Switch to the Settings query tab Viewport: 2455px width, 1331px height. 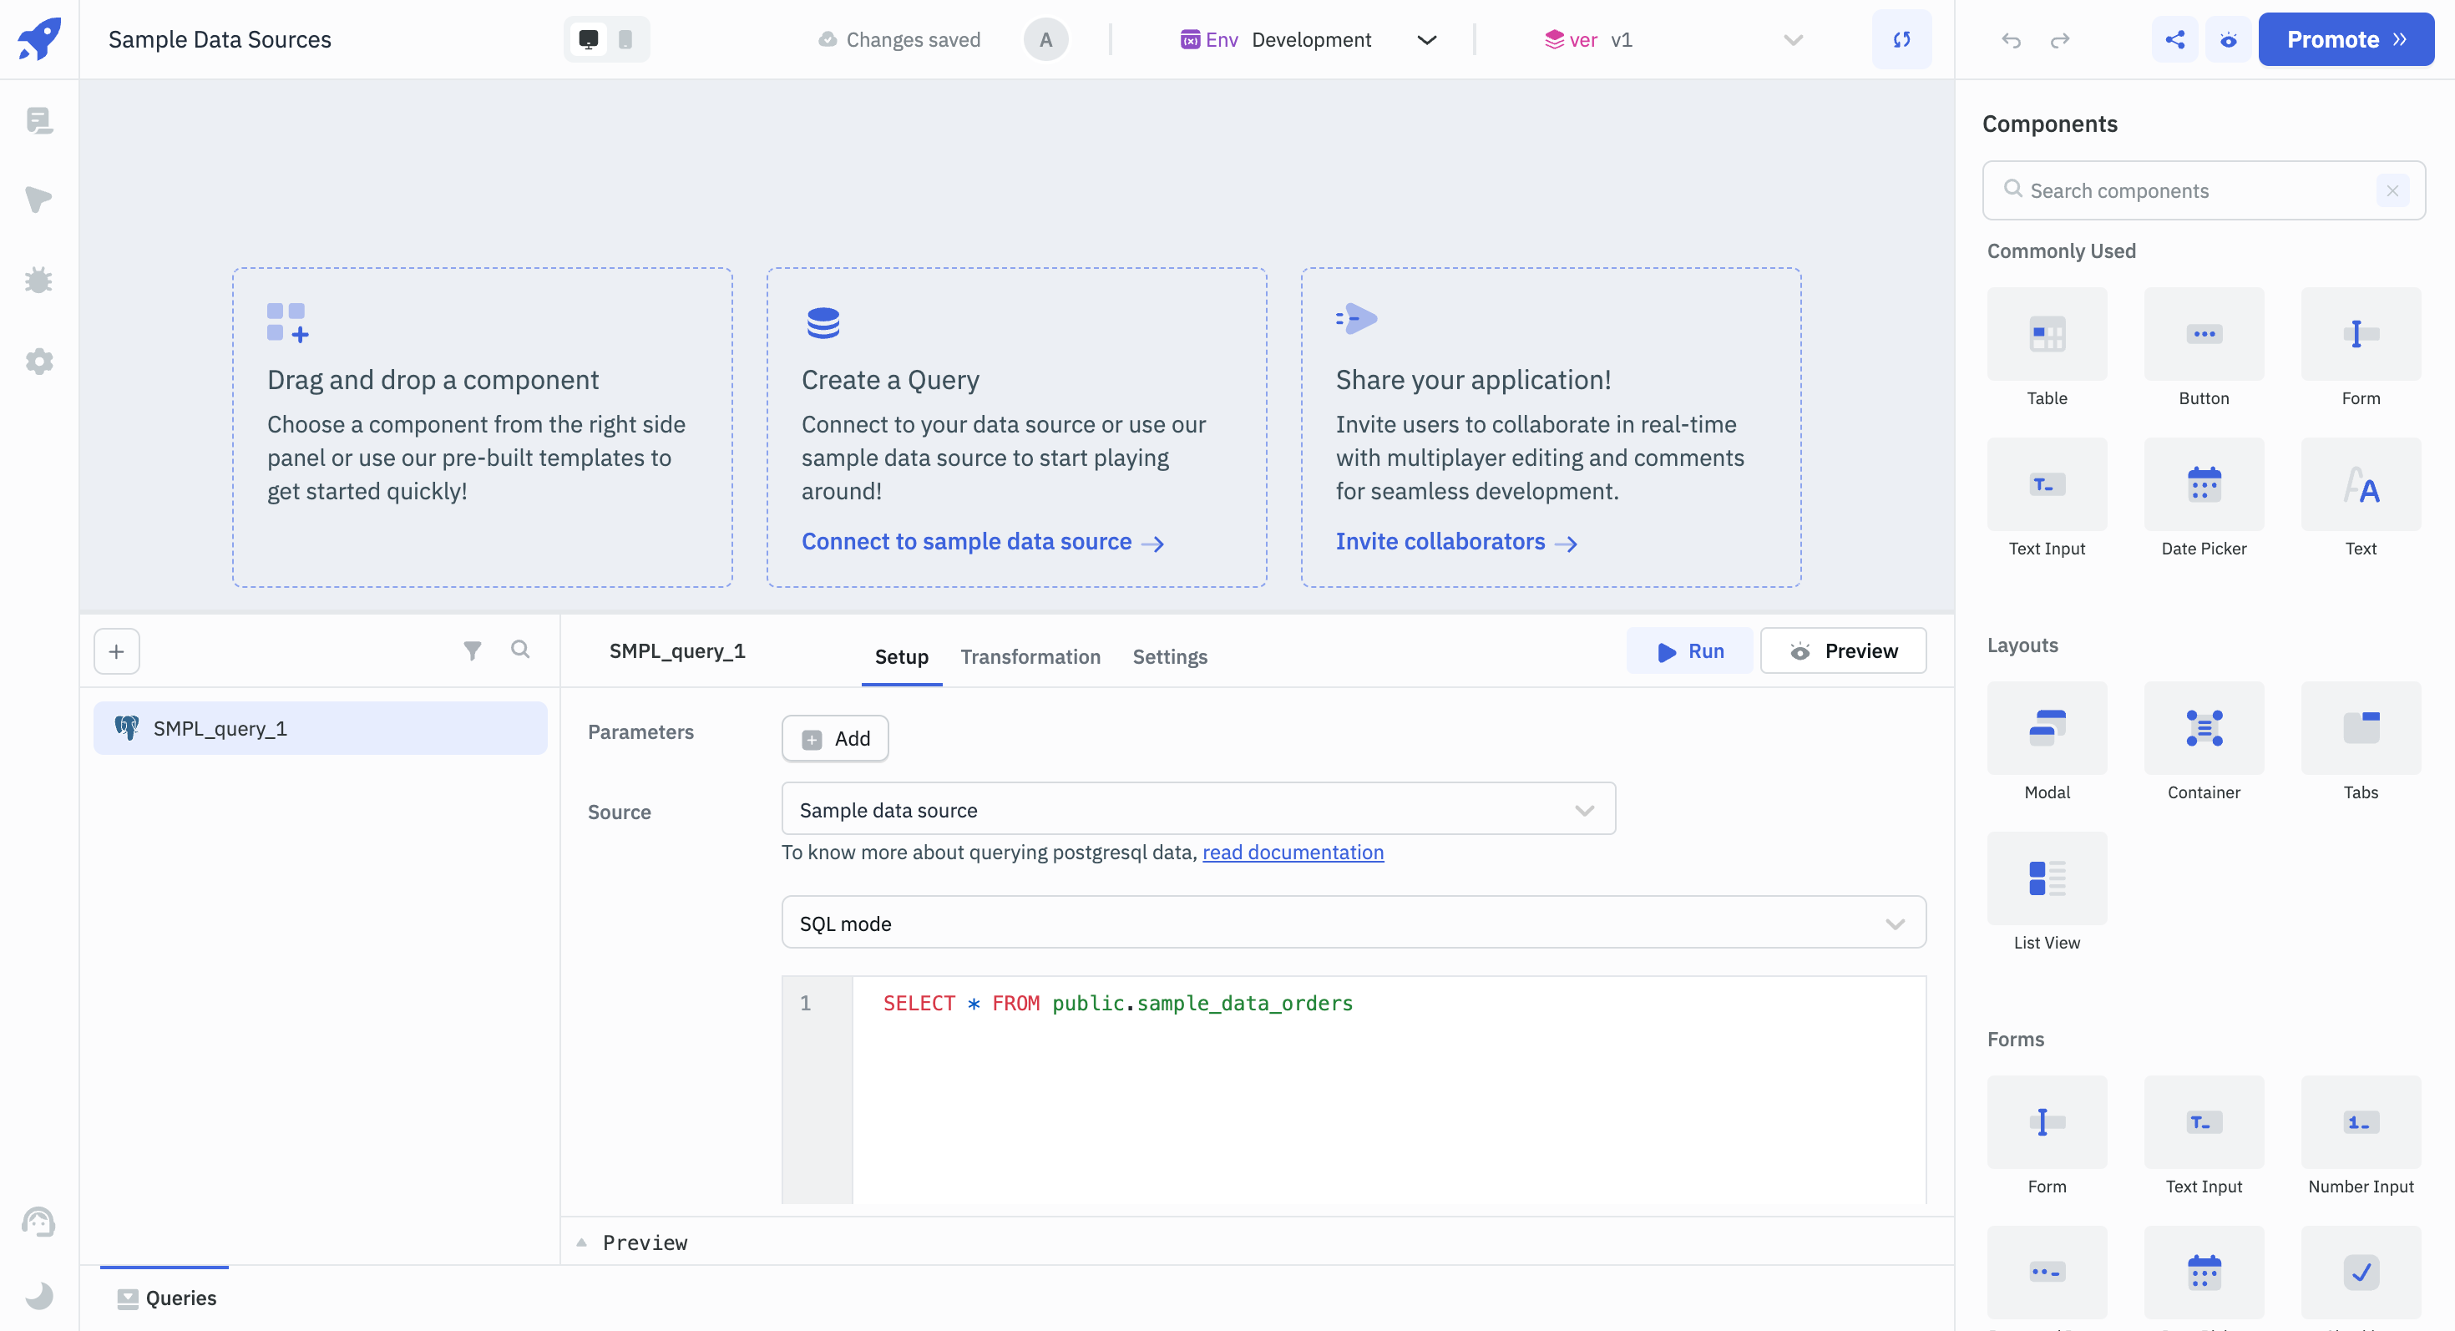pos(1170,655)
